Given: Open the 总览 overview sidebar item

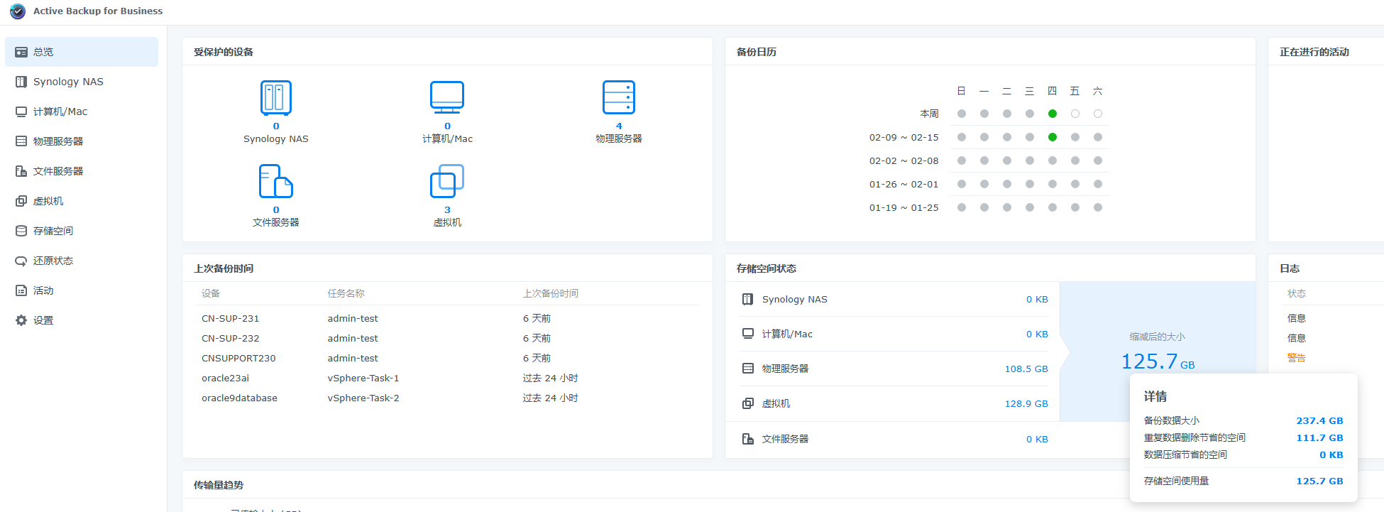Looking at the screenshot, I should pos(82,52).
